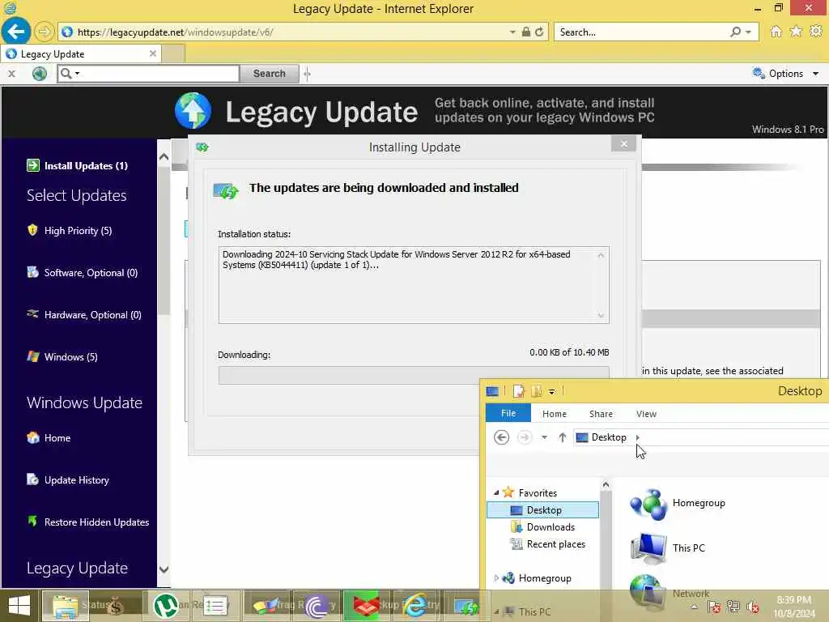Open the Explorer recent locations dropdown
This screenshot has height=622, width=829.
pyautogui.click(x=544, y=437)
